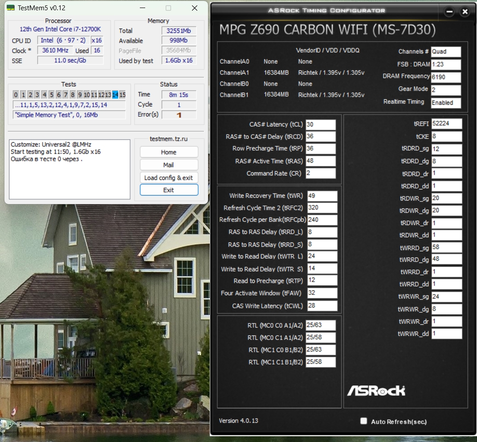Click the tWRWR_dd field
Screen dimensions: 477x442
(447, 334)
